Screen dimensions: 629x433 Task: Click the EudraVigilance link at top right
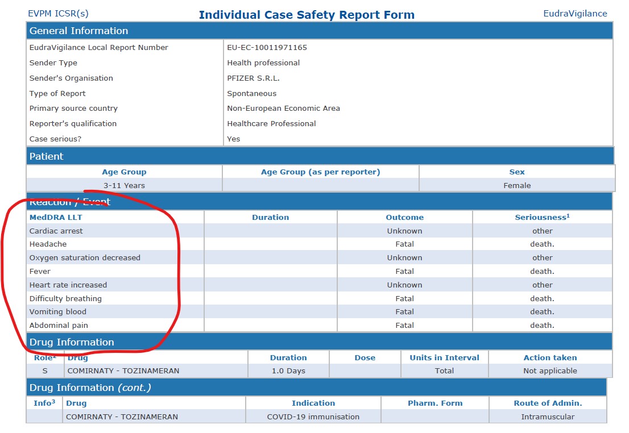[575, 14]
